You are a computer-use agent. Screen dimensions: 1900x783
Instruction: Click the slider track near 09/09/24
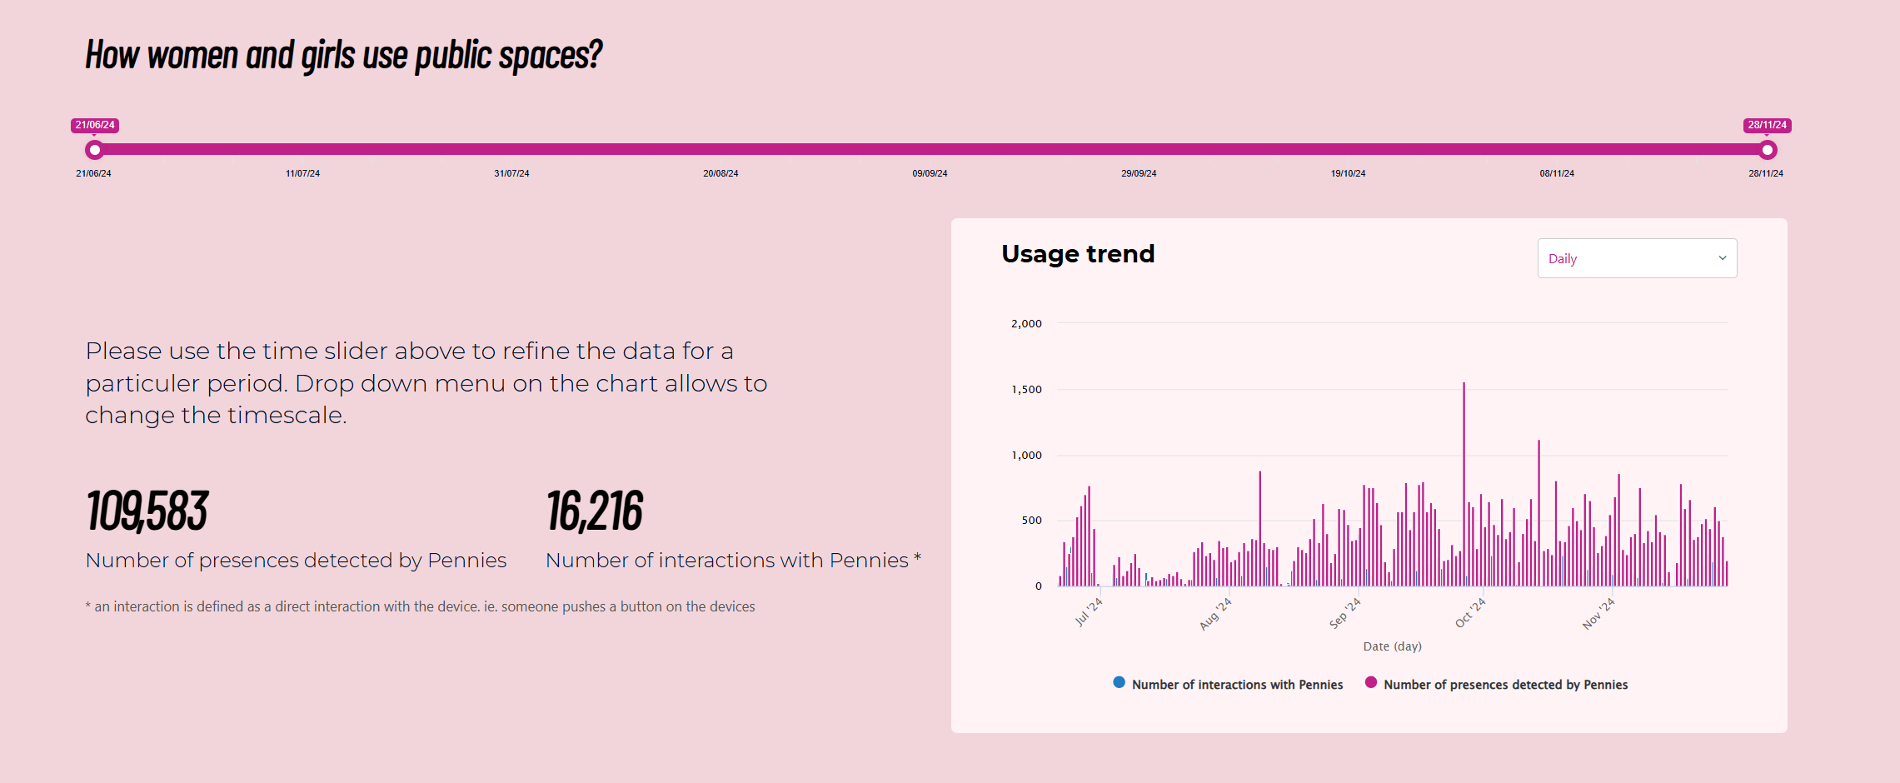930,149
